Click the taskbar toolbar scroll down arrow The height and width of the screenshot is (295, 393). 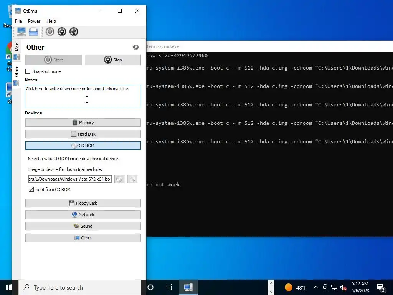(271, 292)
